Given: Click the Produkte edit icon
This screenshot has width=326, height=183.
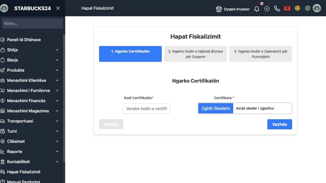Looking at the screenshot, I should (3, 70).
